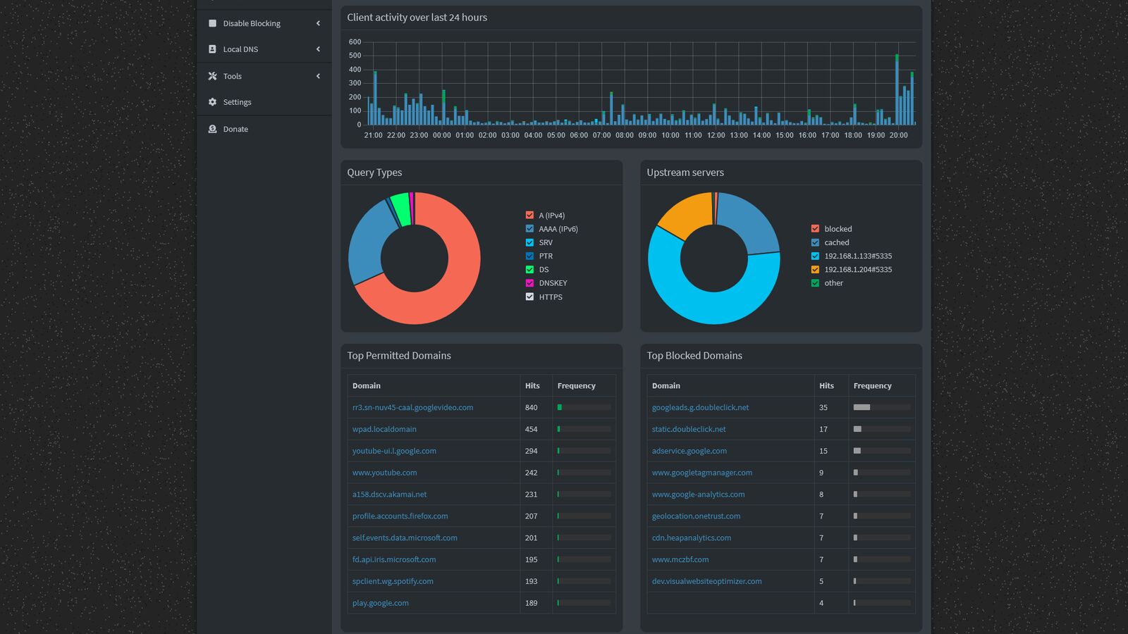Click the Tools wrench icon
1128x634 pixels.
[212, 76]
